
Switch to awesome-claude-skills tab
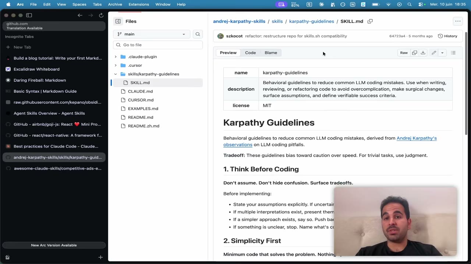click(54, 168)
